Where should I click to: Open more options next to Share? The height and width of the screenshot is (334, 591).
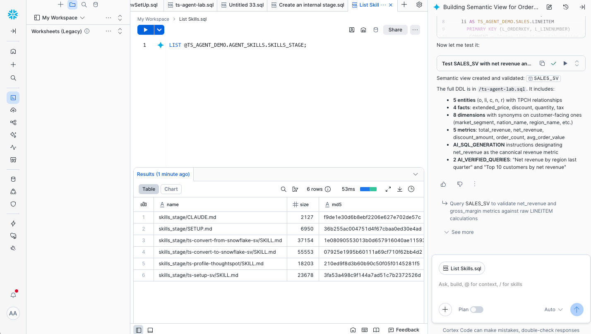click(415, 30)
